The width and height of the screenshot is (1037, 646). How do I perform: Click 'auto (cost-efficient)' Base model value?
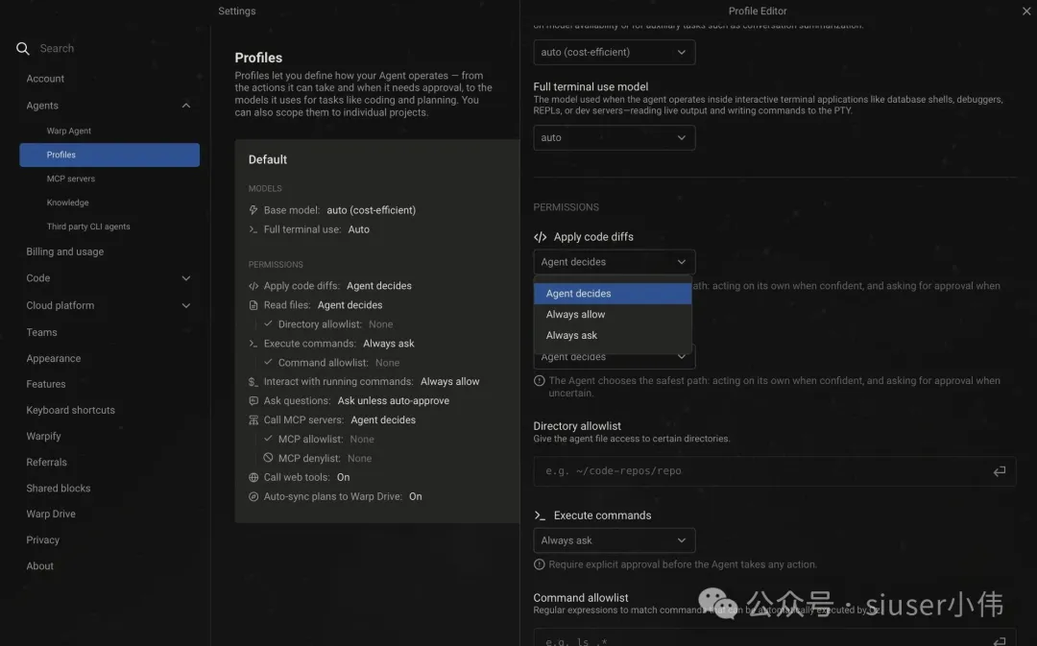(x=371, y=210)
